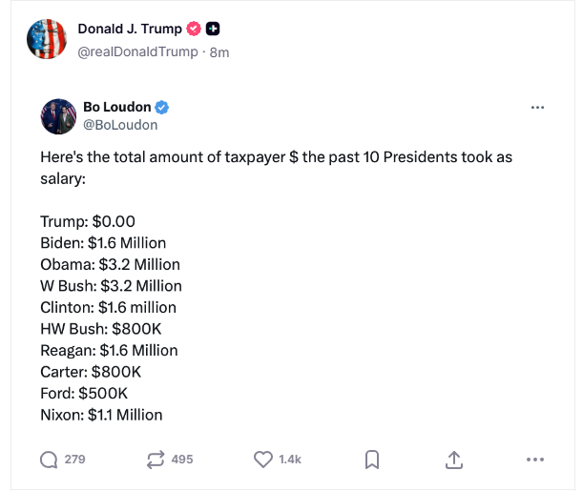583x491 pixels.
Task: Tap the share upload icon
Action: click(x=454, y=460)
